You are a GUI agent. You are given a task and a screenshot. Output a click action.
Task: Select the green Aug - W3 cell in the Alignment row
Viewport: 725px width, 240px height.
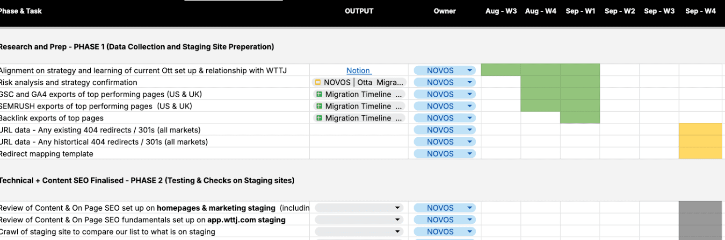(501, 70)
